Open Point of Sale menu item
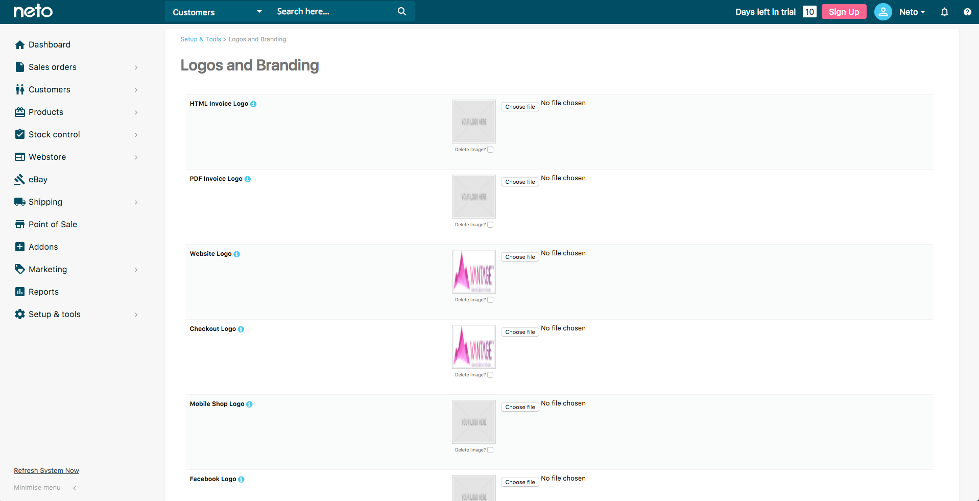Screen dimensions: 979x501 coord(53,224)
